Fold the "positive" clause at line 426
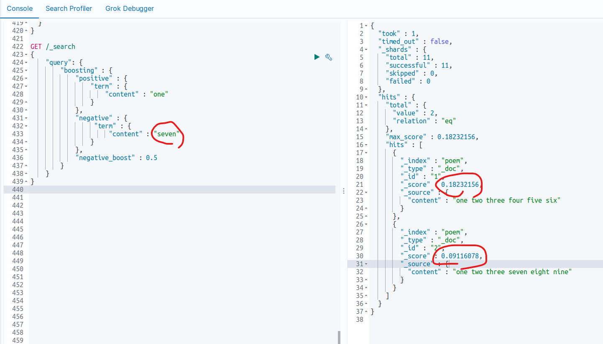 [26, 79]
